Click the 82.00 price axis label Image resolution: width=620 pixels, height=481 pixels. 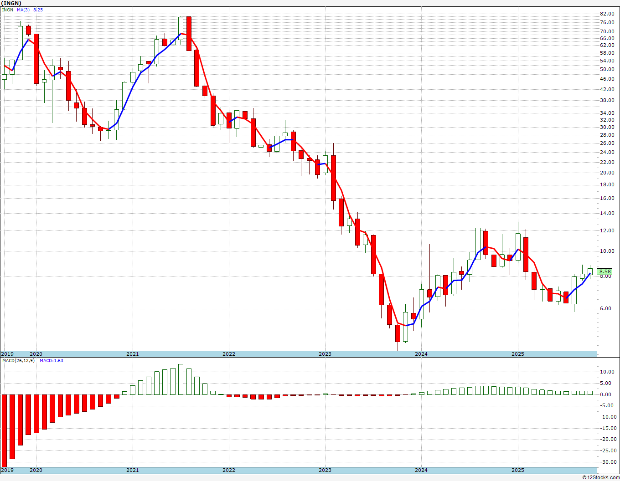(607, 14)
